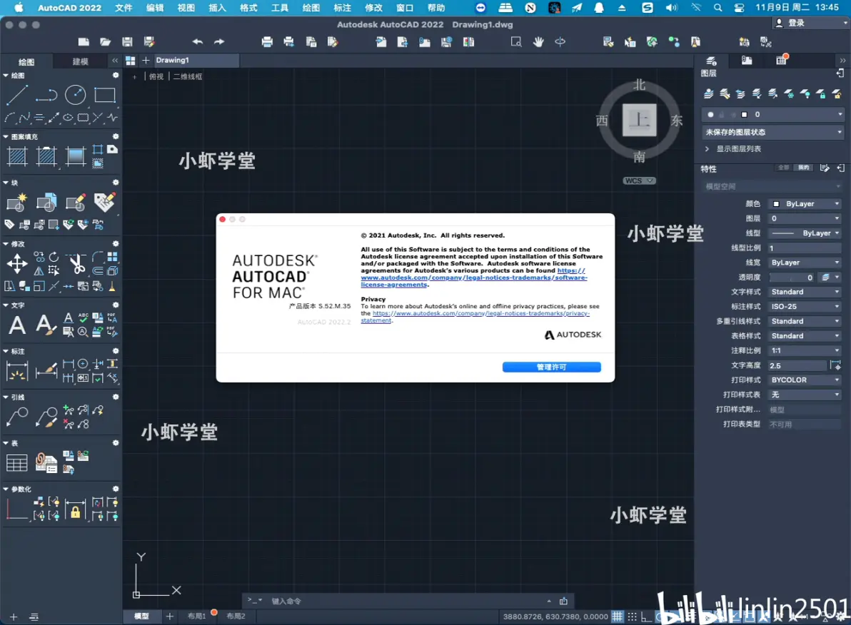Screen dimensions: 851x625
Task: Select the Pan hand tool
Action: point(538,42)
